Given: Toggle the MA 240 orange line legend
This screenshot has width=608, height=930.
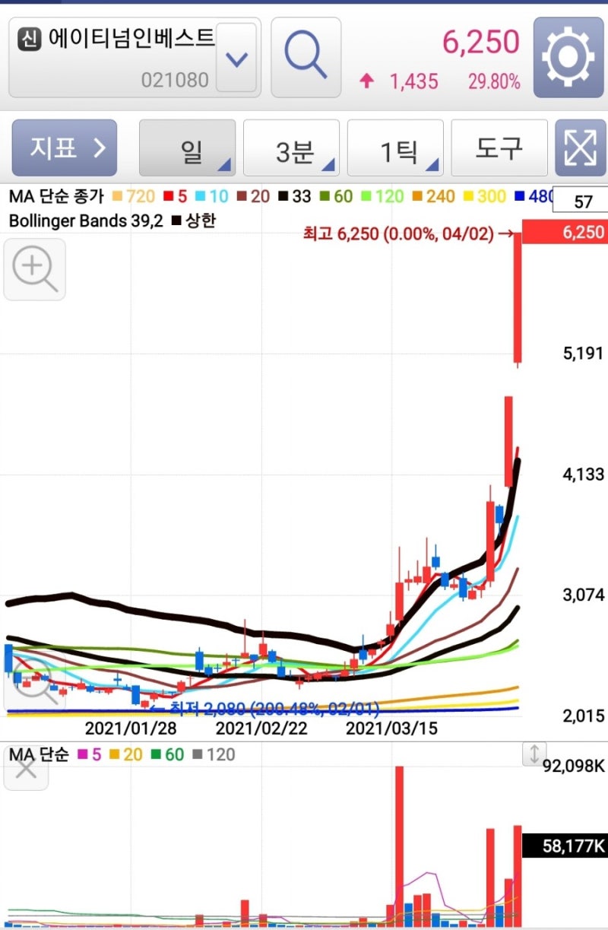Looking at the screenshot, I should tap(432, 196).
